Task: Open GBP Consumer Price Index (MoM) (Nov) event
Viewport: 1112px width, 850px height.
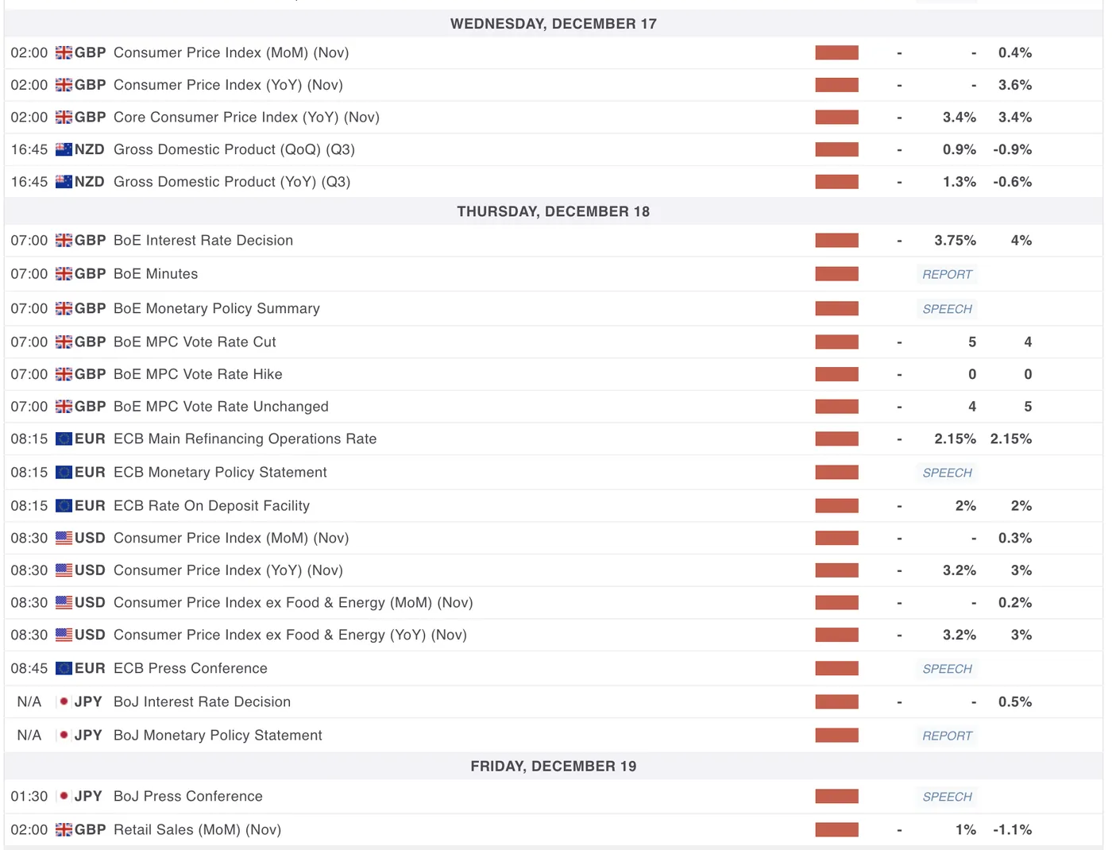Action: [231, 52]
